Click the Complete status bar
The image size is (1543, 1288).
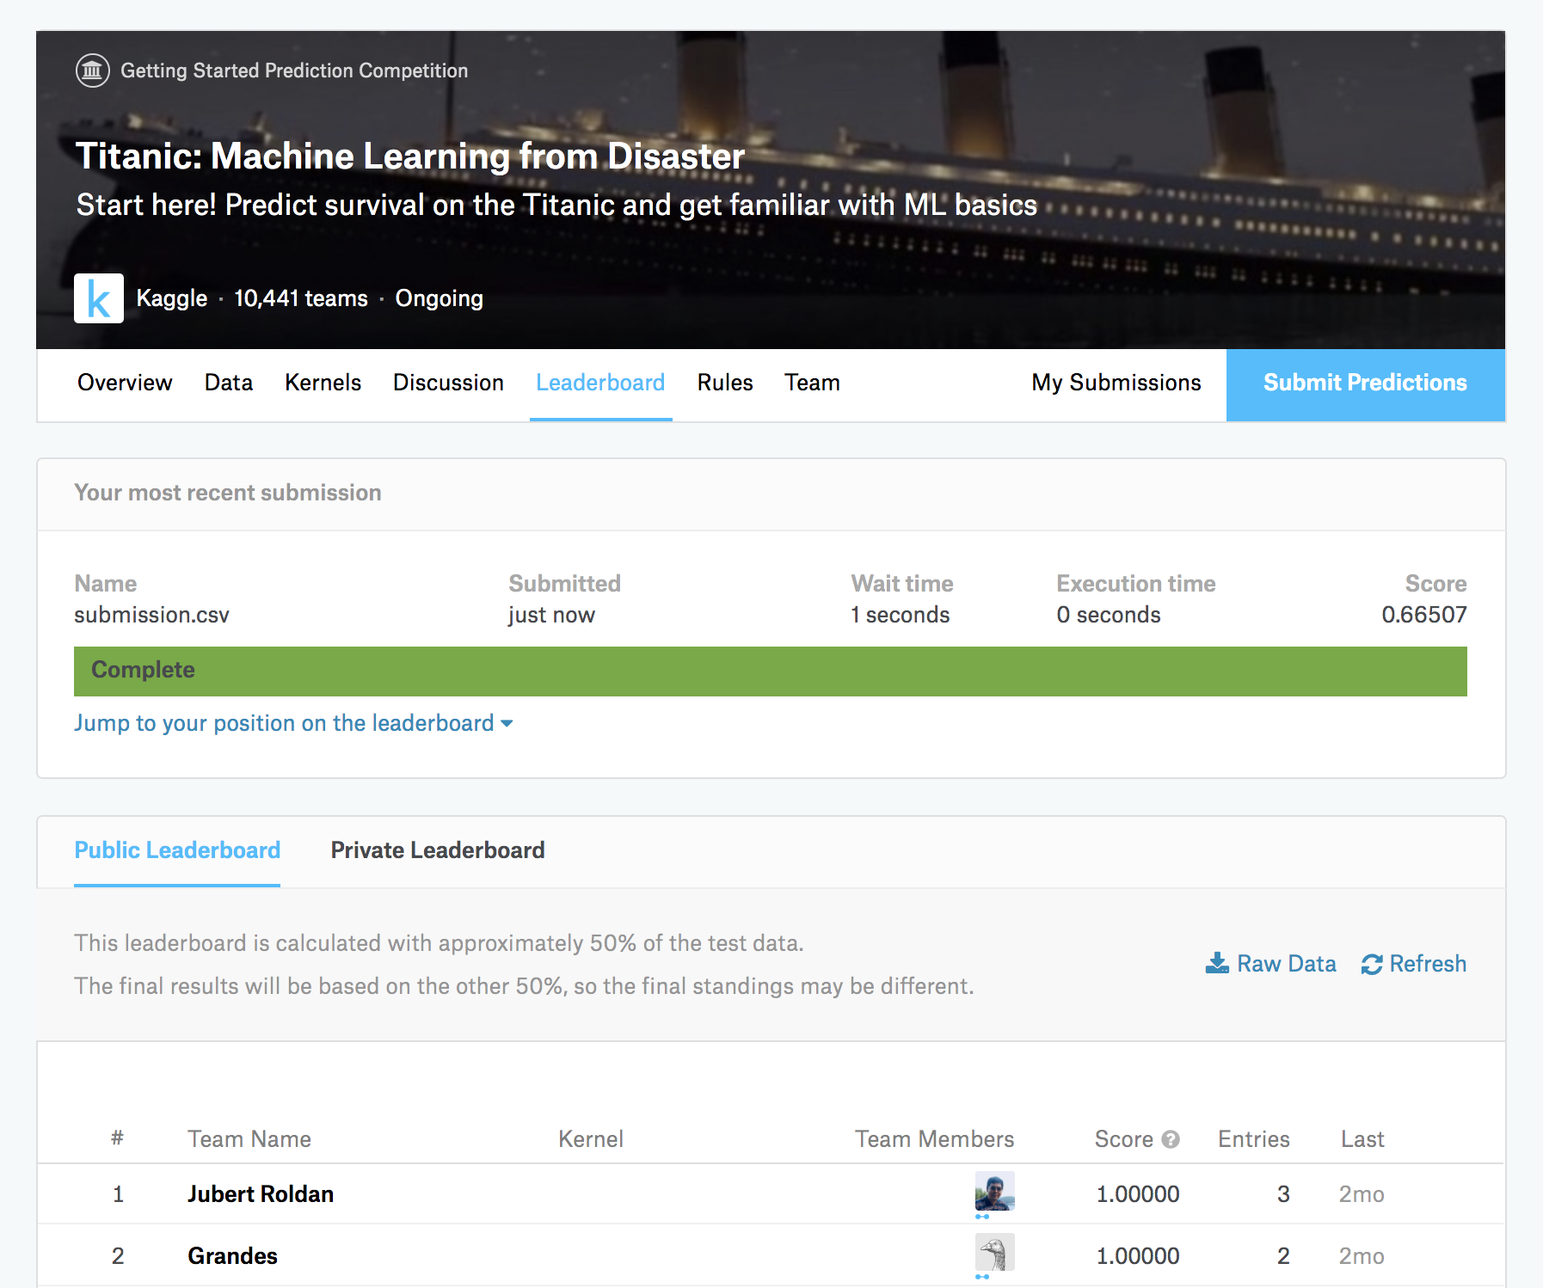pos(771,672)
